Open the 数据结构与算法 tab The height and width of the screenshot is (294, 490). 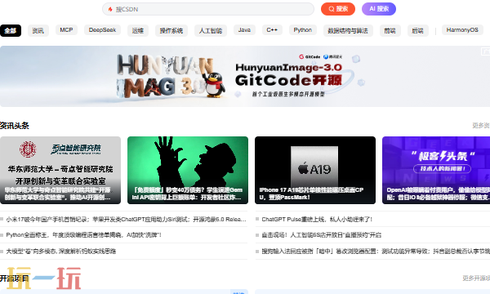pos(348,30)
